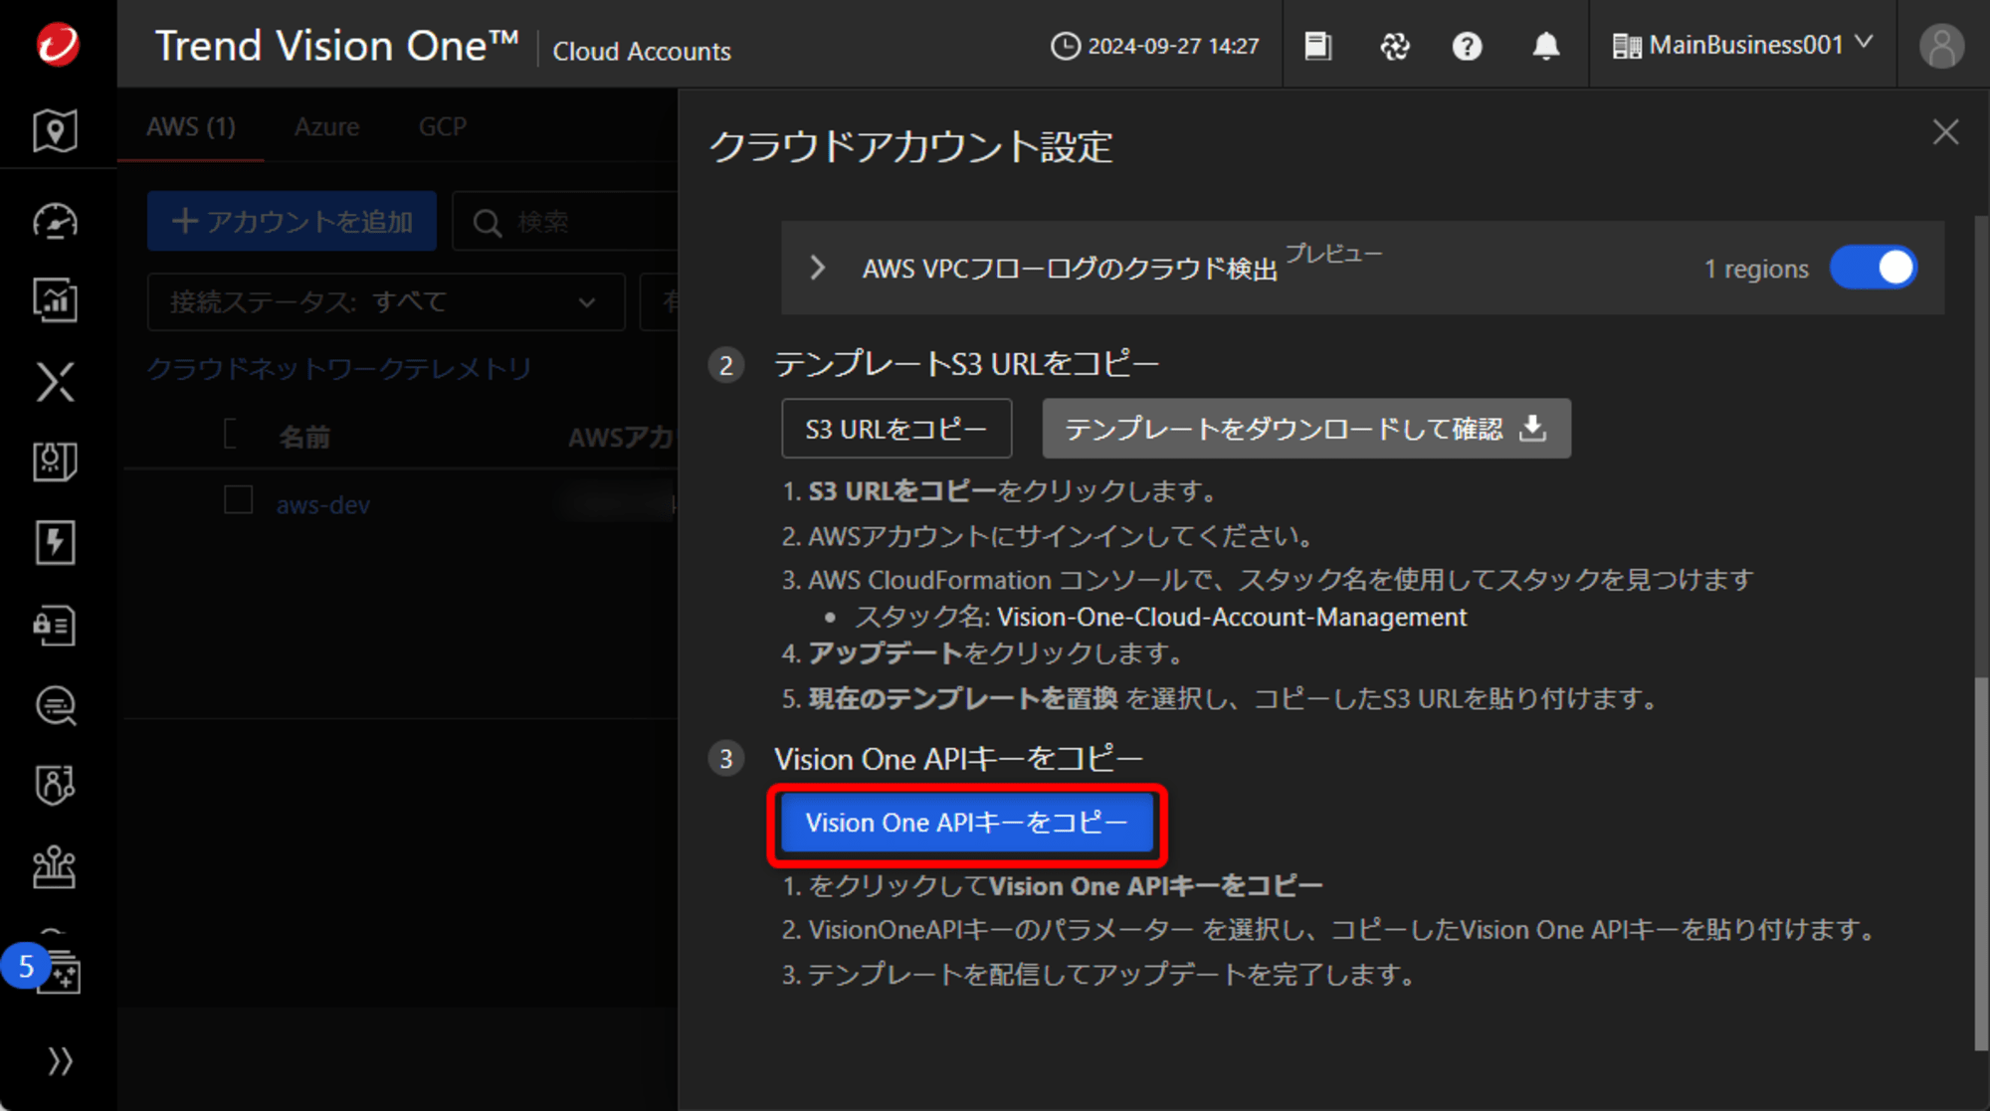
Task: Click the 1 regions text
Action: [x=1756, y=269]
